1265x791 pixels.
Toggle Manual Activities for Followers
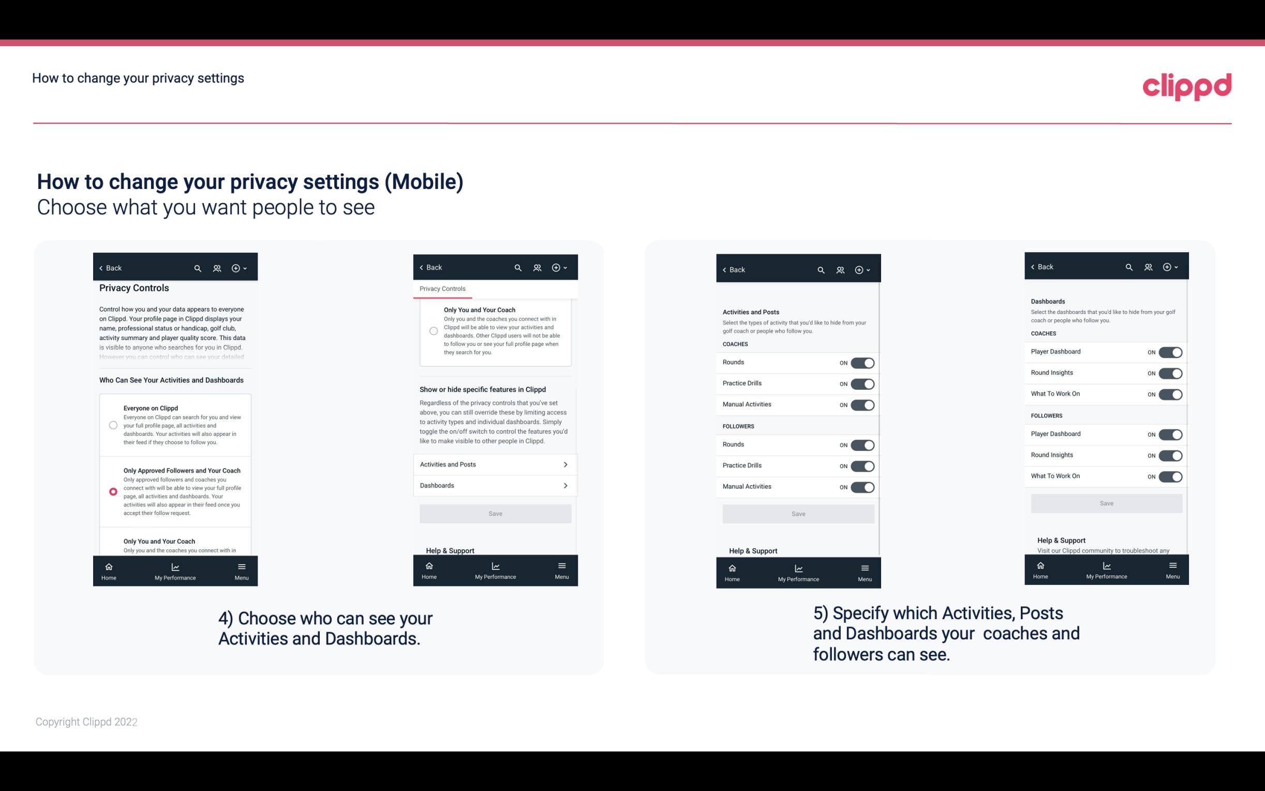[x=860, y=486]
